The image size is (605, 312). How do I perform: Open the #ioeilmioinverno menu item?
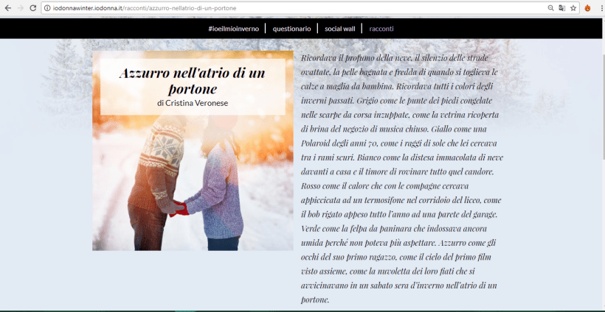pos(233,29)
